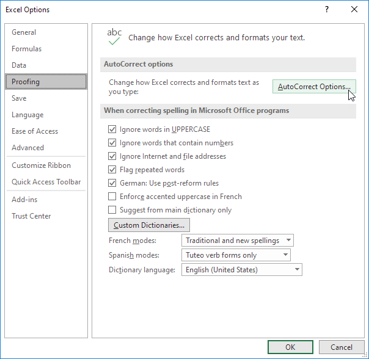Select the Proofing category

point(46,82)
